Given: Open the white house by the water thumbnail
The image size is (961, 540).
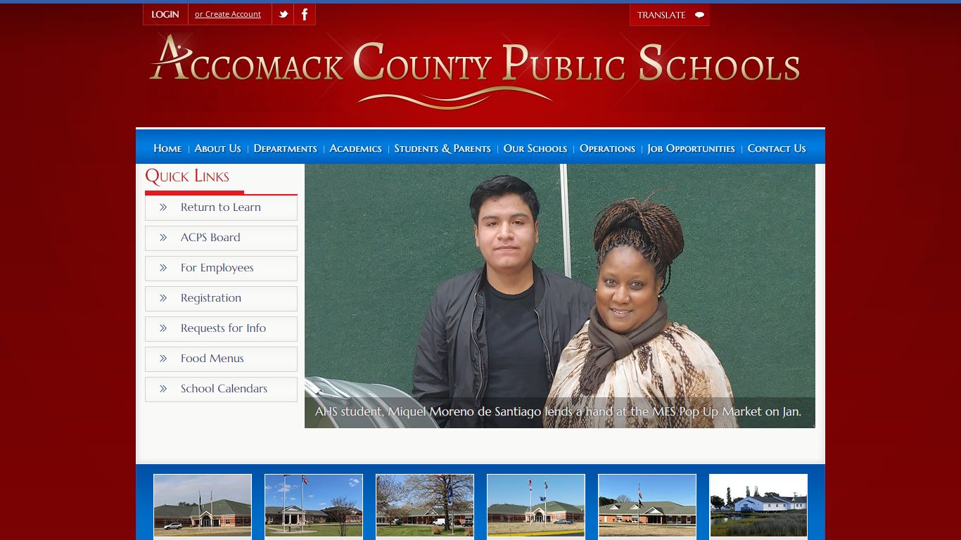Looking at the screenshot, I should pyautogui.click(x=758, y=506).
